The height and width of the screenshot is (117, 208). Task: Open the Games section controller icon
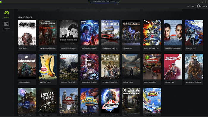click(x=7, y=13)
